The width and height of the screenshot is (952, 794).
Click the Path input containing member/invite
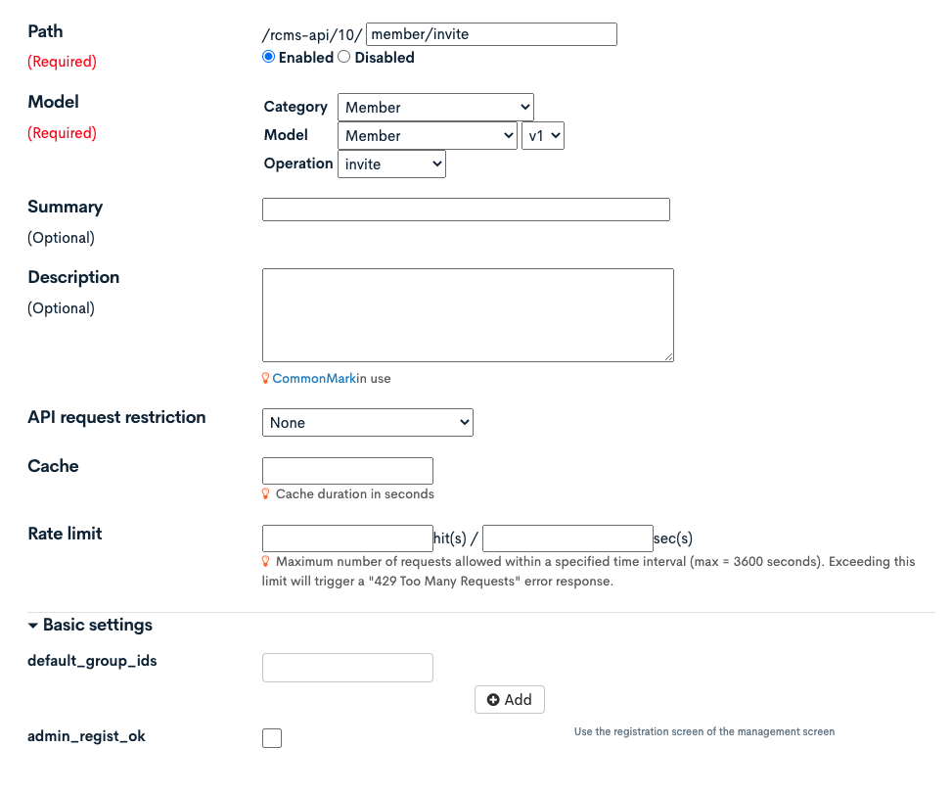point(489,33)
